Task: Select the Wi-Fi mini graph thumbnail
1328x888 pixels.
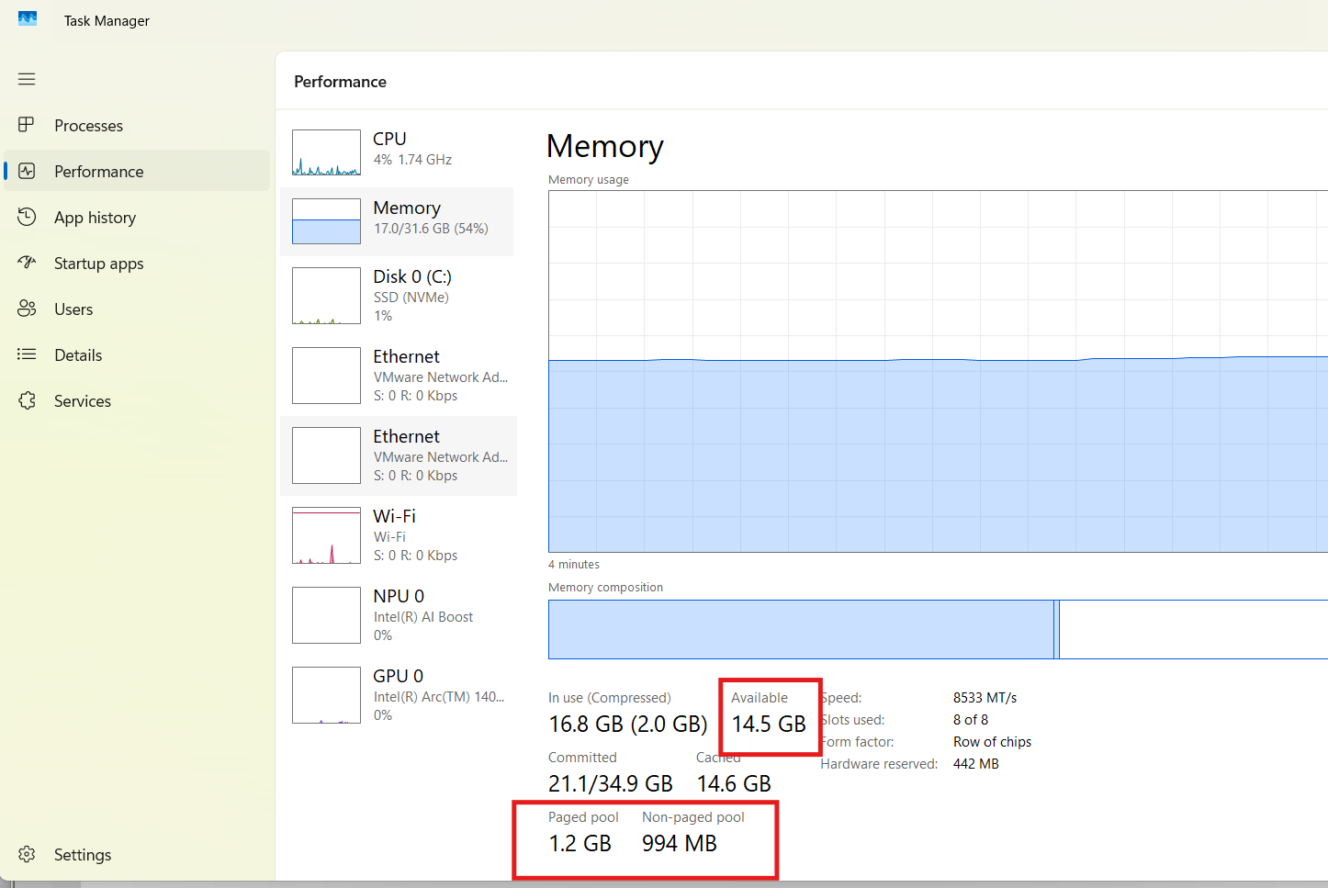Action: tap(326, 535)
